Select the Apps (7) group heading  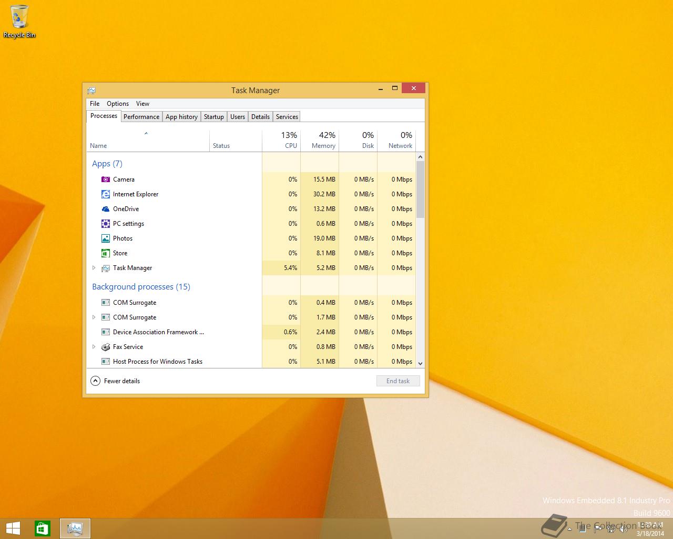click(x=107, y=164)
